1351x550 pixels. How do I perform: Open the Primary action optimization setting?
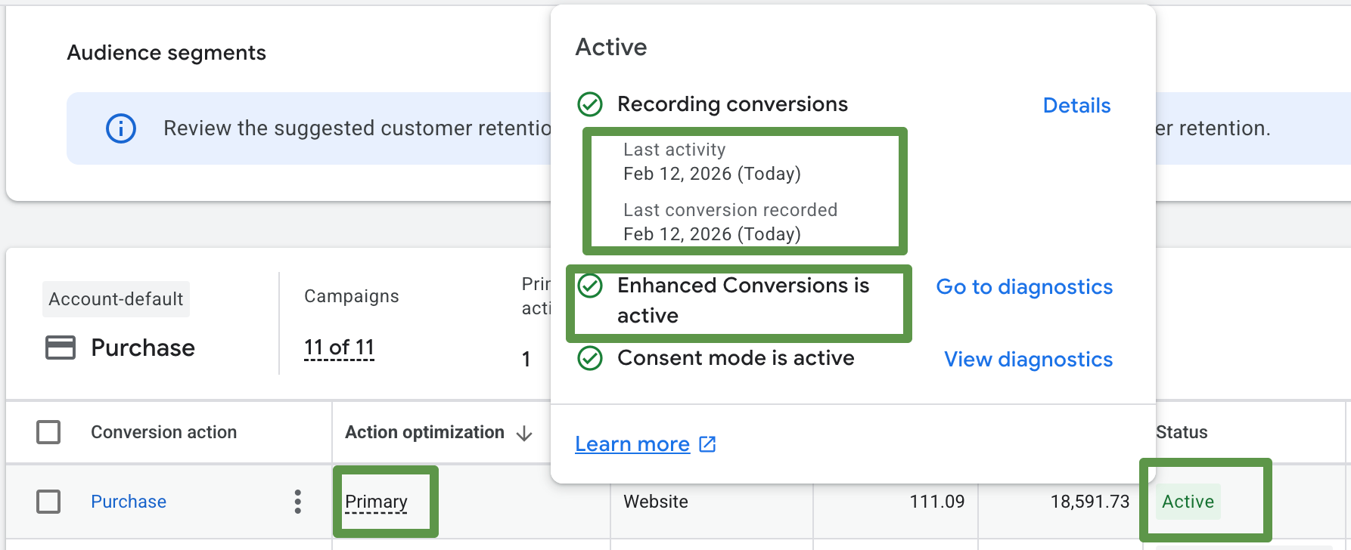point(376,502)
